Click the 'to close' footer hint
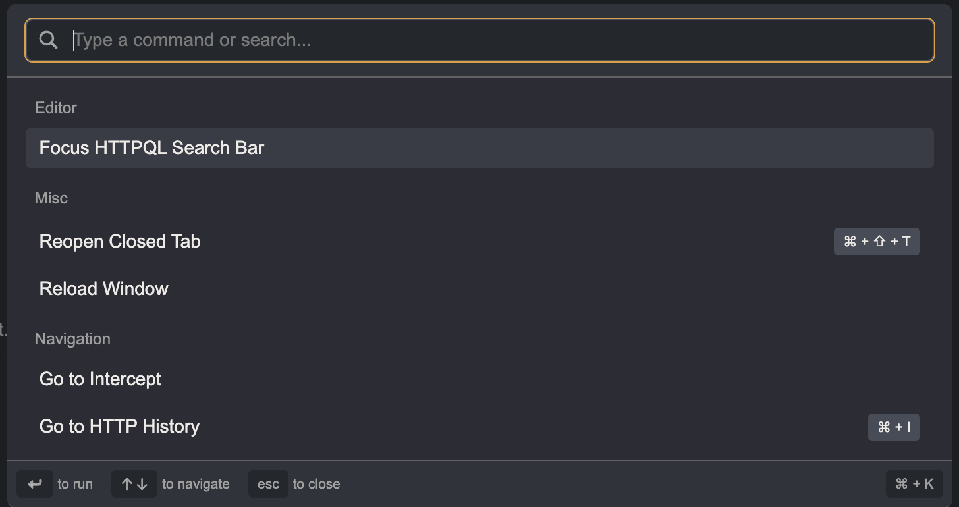959x507 pixels. pyautogui.click(x=316, y=484)
